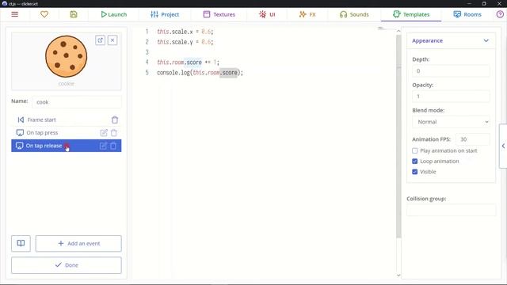The image size is (507, 285).
Task: Launch the game
Action: click(114, 14)
